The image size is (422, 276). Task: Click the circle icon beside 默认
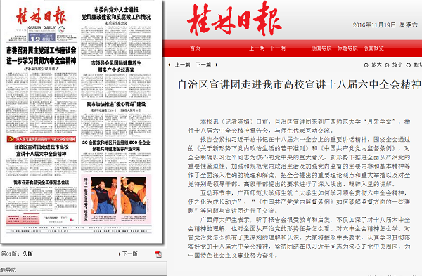[408, 65]
